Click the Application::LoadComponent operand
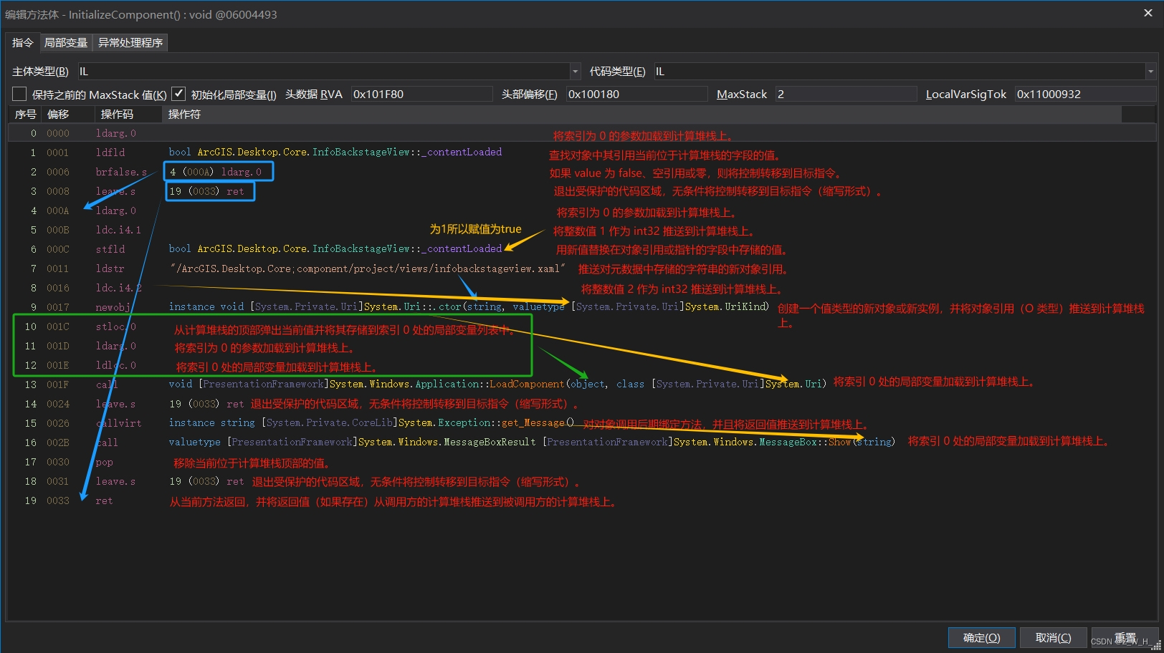This screenshot has width=1164, height=653. (x=497, y=384)
